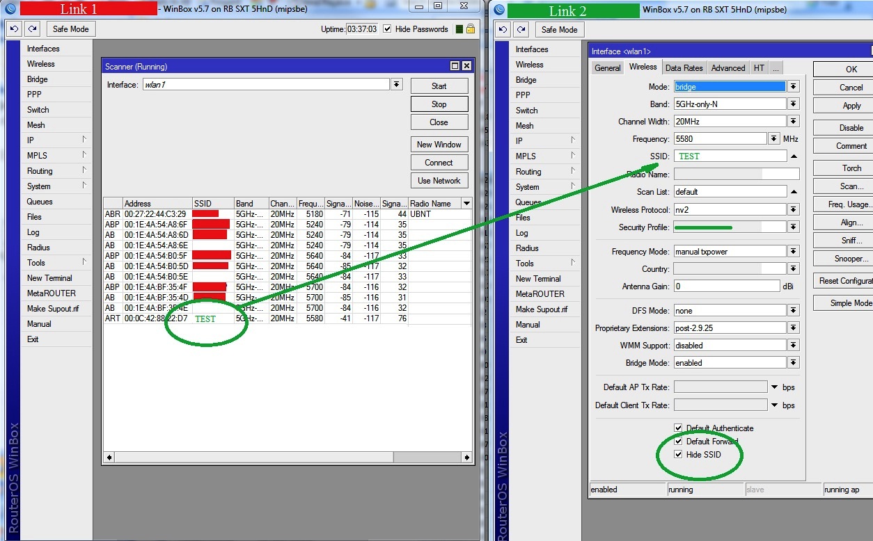This screenshot has width=873, height=541.
Task: Click the green status square in Link 1 toolbar
Action: [x=459, y=29]
